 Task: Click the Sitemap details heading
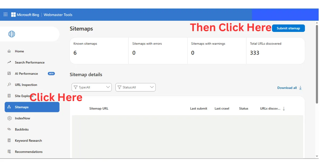click(86, 74)
